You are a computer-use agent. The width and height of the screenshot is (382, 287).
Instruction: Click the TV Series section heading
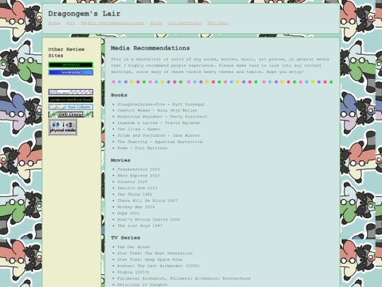coord(125,237)
